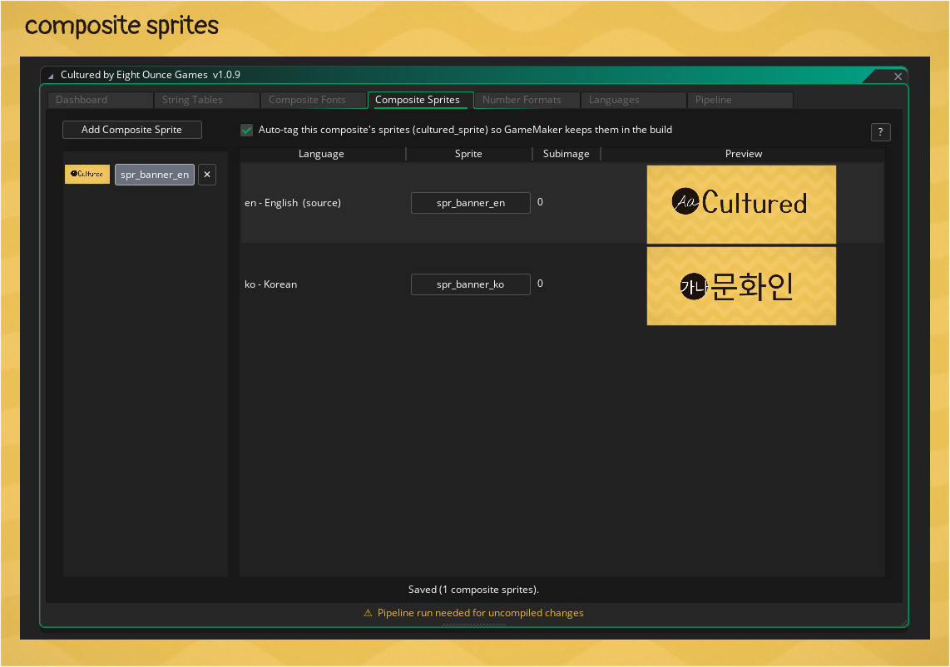Click the Add Composite Sprite button

pyautogui.click(x=132, y=130)
